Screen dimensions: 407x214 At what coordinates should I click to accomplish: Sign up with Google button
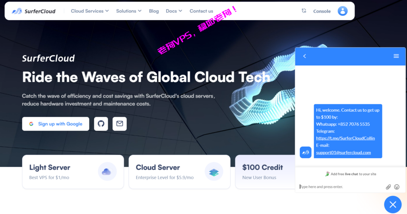(x=56, y=124)
